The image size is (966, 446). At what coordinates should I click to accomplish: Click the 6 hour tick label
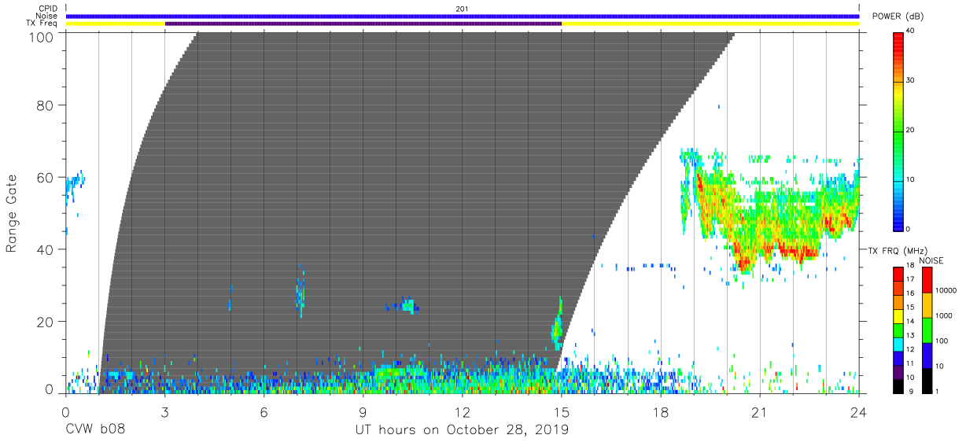tap(264, 411)
